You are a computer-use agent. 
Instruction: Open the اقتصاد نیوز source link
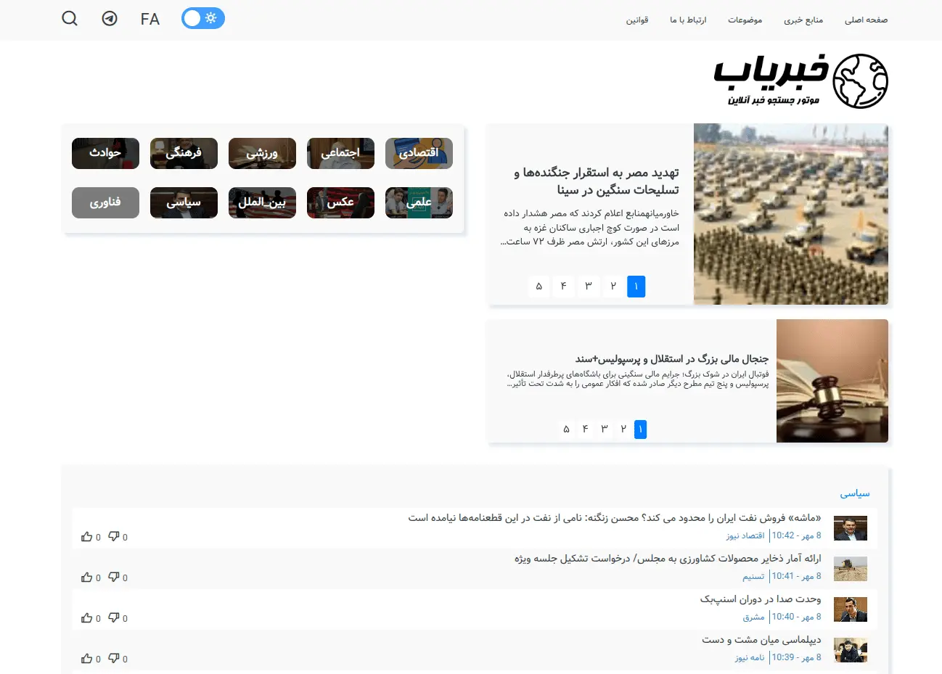pyautogui.click(x=745, y=535)
